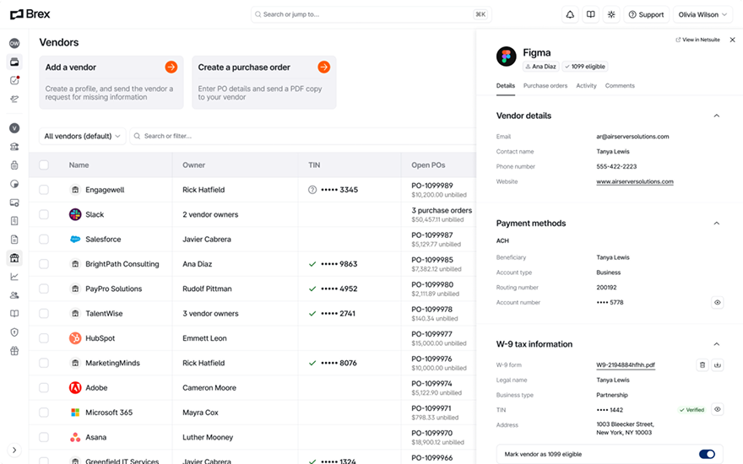Reveal the account number with eye icon
The image size is (743, 464).
click(x=718, y=303)
